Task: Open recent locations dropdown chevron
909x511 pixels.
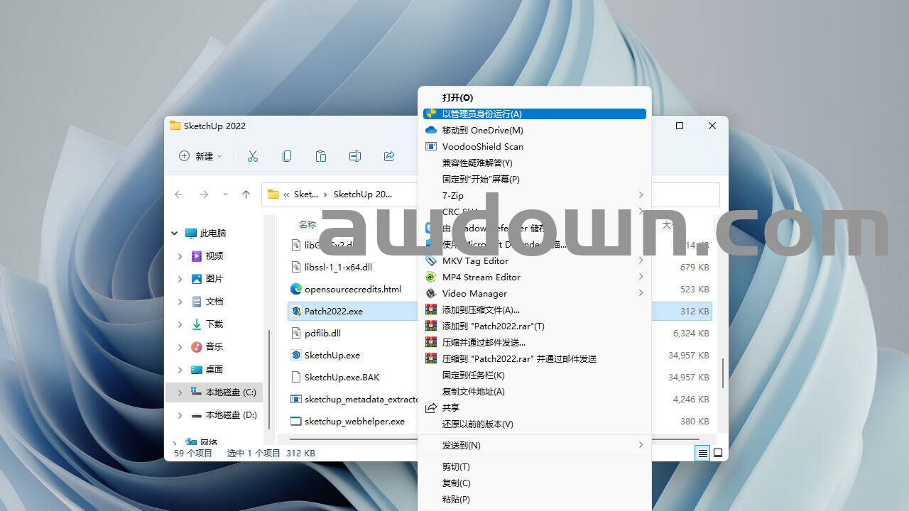Action: [x=226, y=194]
